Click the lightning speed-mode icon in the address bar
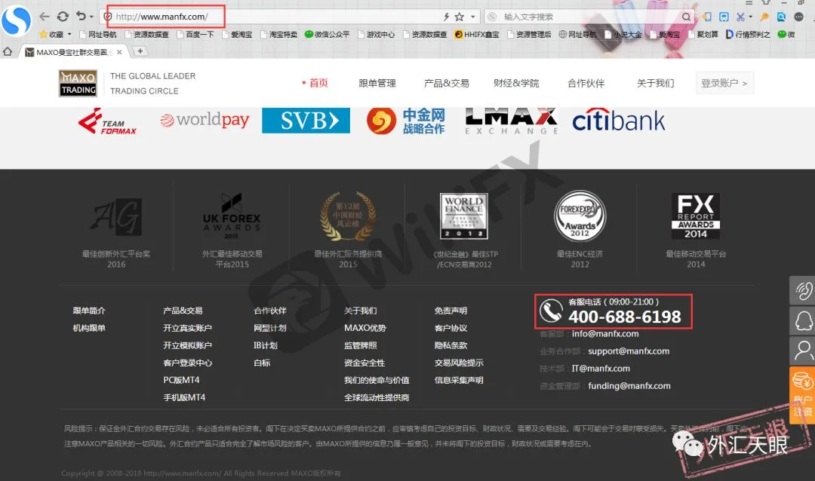Image resolution: width=815 pixels, height=481 pixels. (447, 17)
